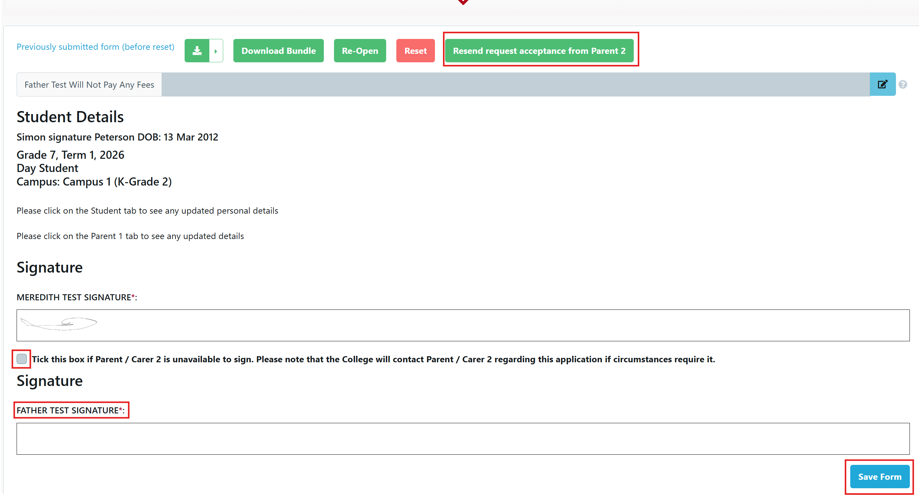919x495 pixels.
Task: Expand the download options arrow
Action: coord(216,51)
